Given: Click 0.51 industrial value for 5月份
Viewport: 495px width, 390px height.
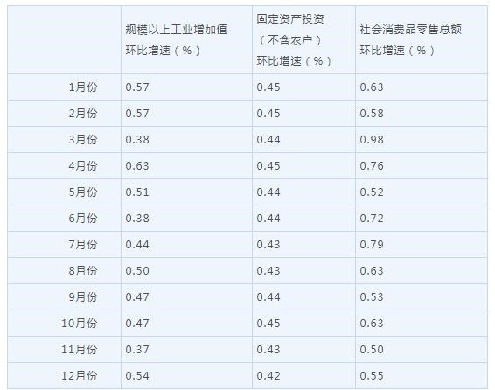Looking at the screenshot, I should [137, 192].
